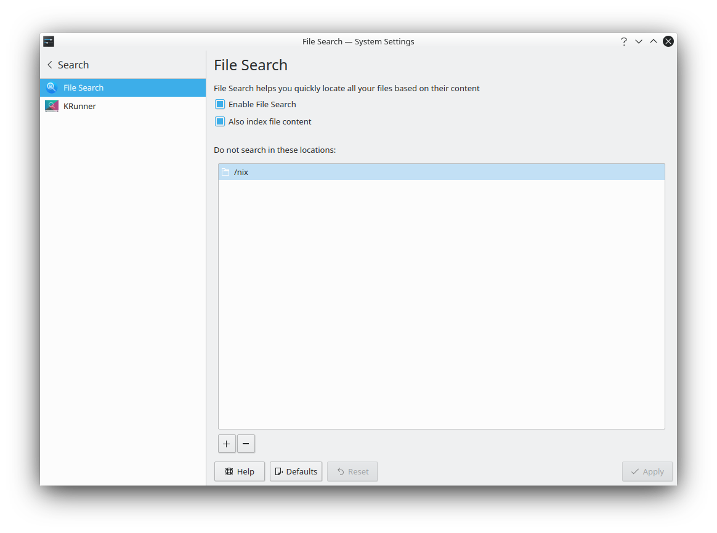This screenshot has width=717, height=533.
Task: Click the File Search magnifier icon
Action: (52, 87)
